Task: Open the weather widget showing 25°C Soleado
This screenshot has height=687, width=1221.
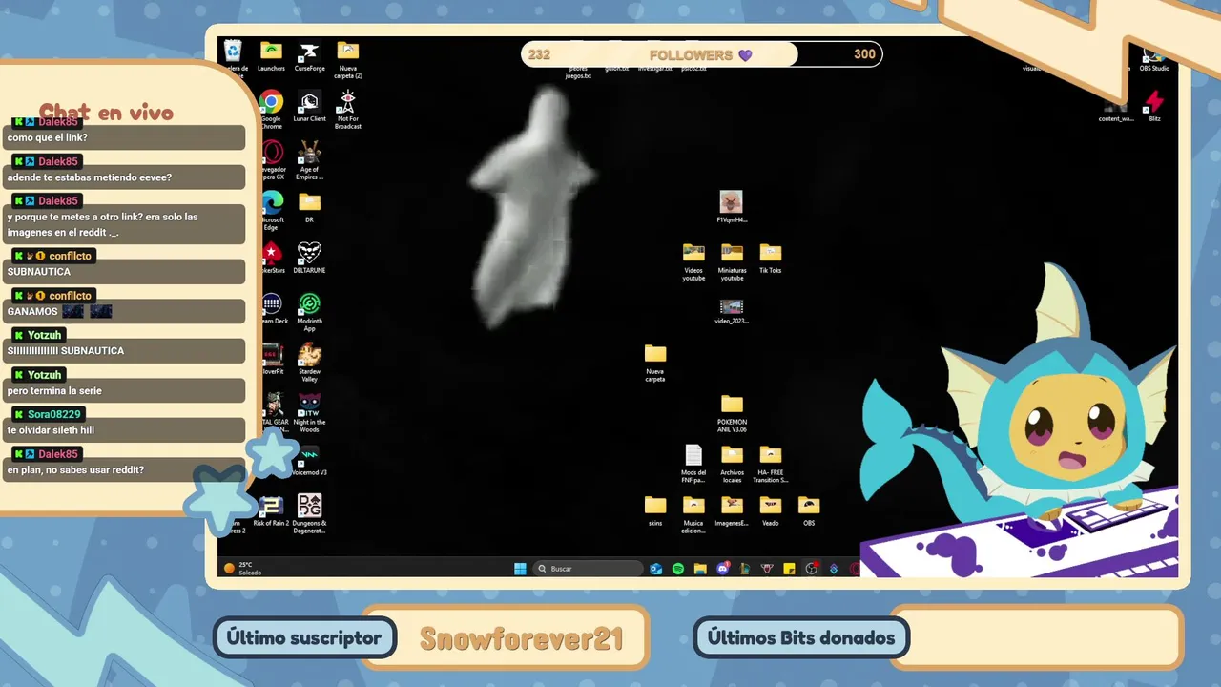Action: pos(242,569)
